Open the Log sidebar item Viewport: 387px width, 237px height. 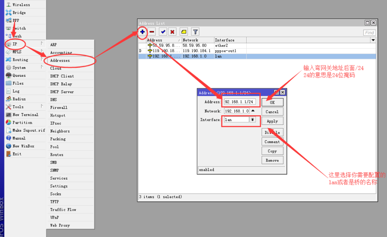click(x=25, y=91)
